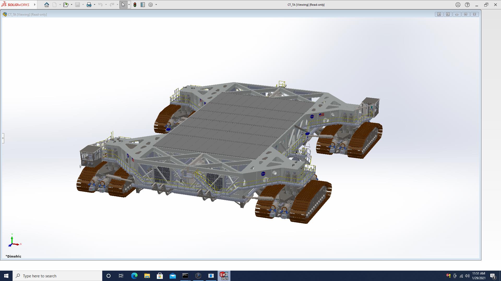Viewport: 501px width, 281px height.
Task: Open the File Properties list icon
Action: click(x=143, y=5)
